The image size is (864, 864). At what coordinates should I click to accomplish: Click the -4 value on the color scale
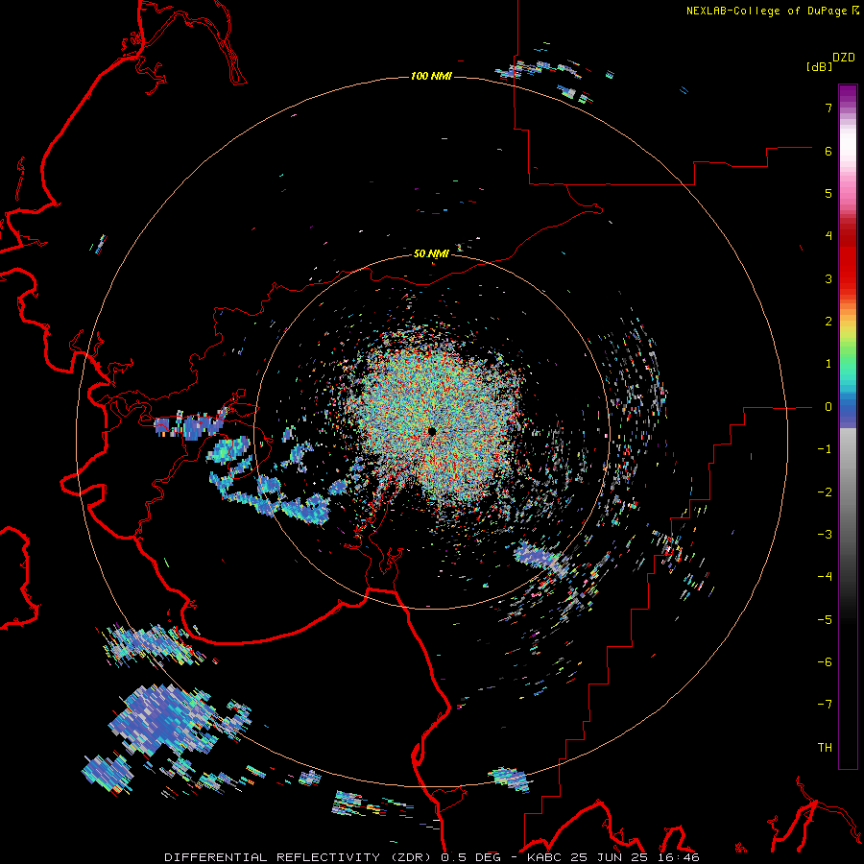[825, 577]
